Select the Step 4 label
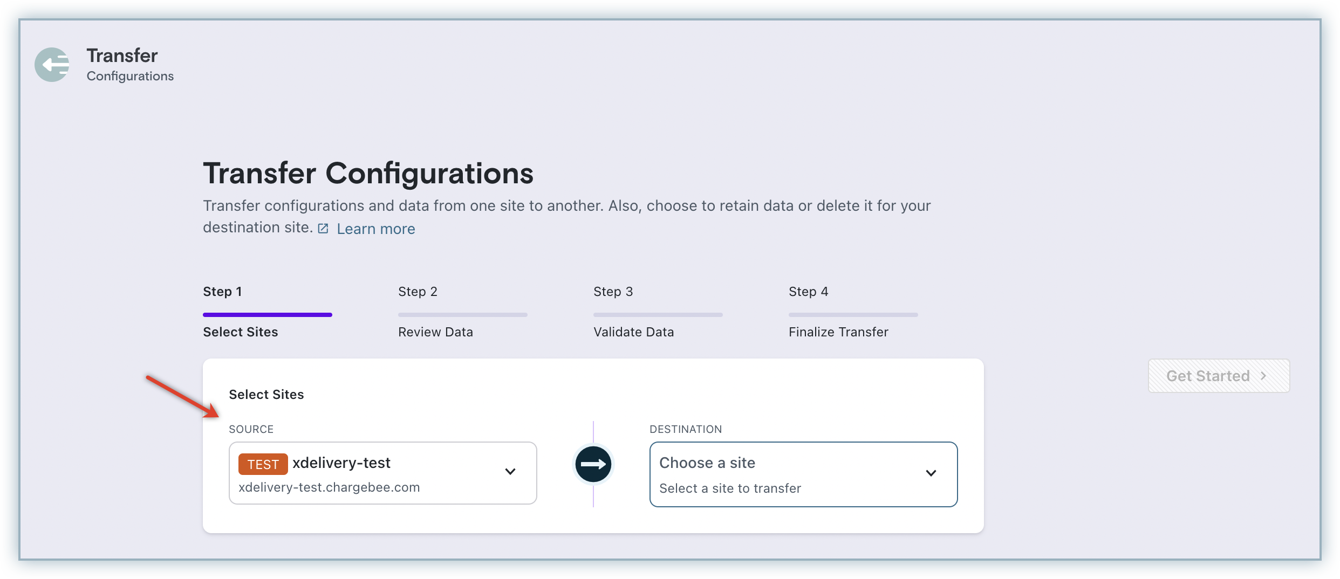The image size is (1340, 579). (x=808, y=292)
